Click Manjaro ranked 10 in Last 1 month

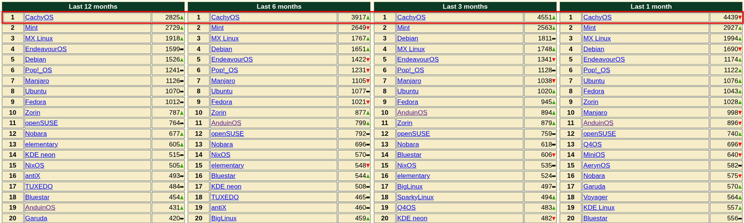[595, 112]
